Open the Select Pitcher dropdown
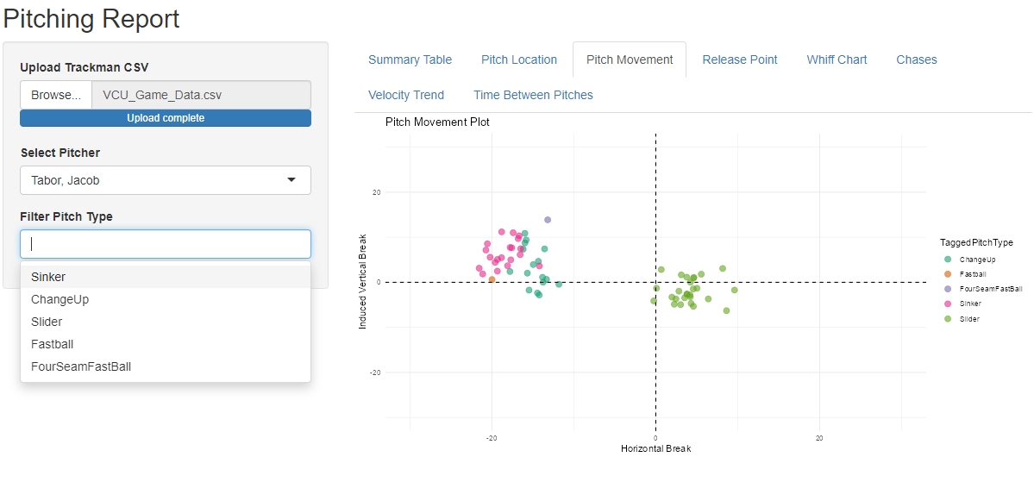This screenshot has height=482, width=1034. tap(166, 180)
